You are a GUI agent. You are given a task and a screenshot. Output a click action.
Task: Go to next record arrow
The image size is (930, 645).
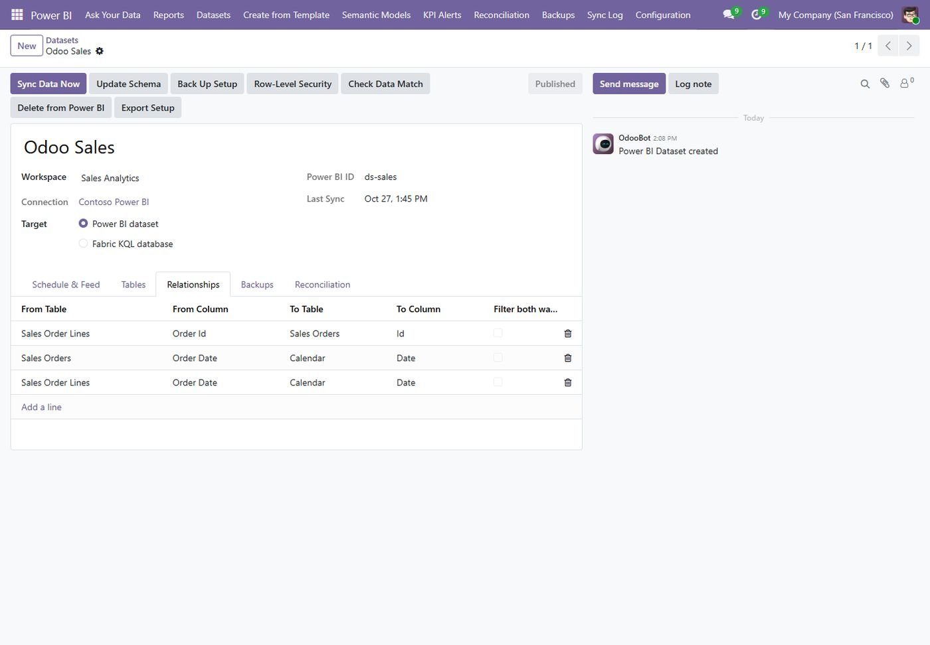point(909,46)
